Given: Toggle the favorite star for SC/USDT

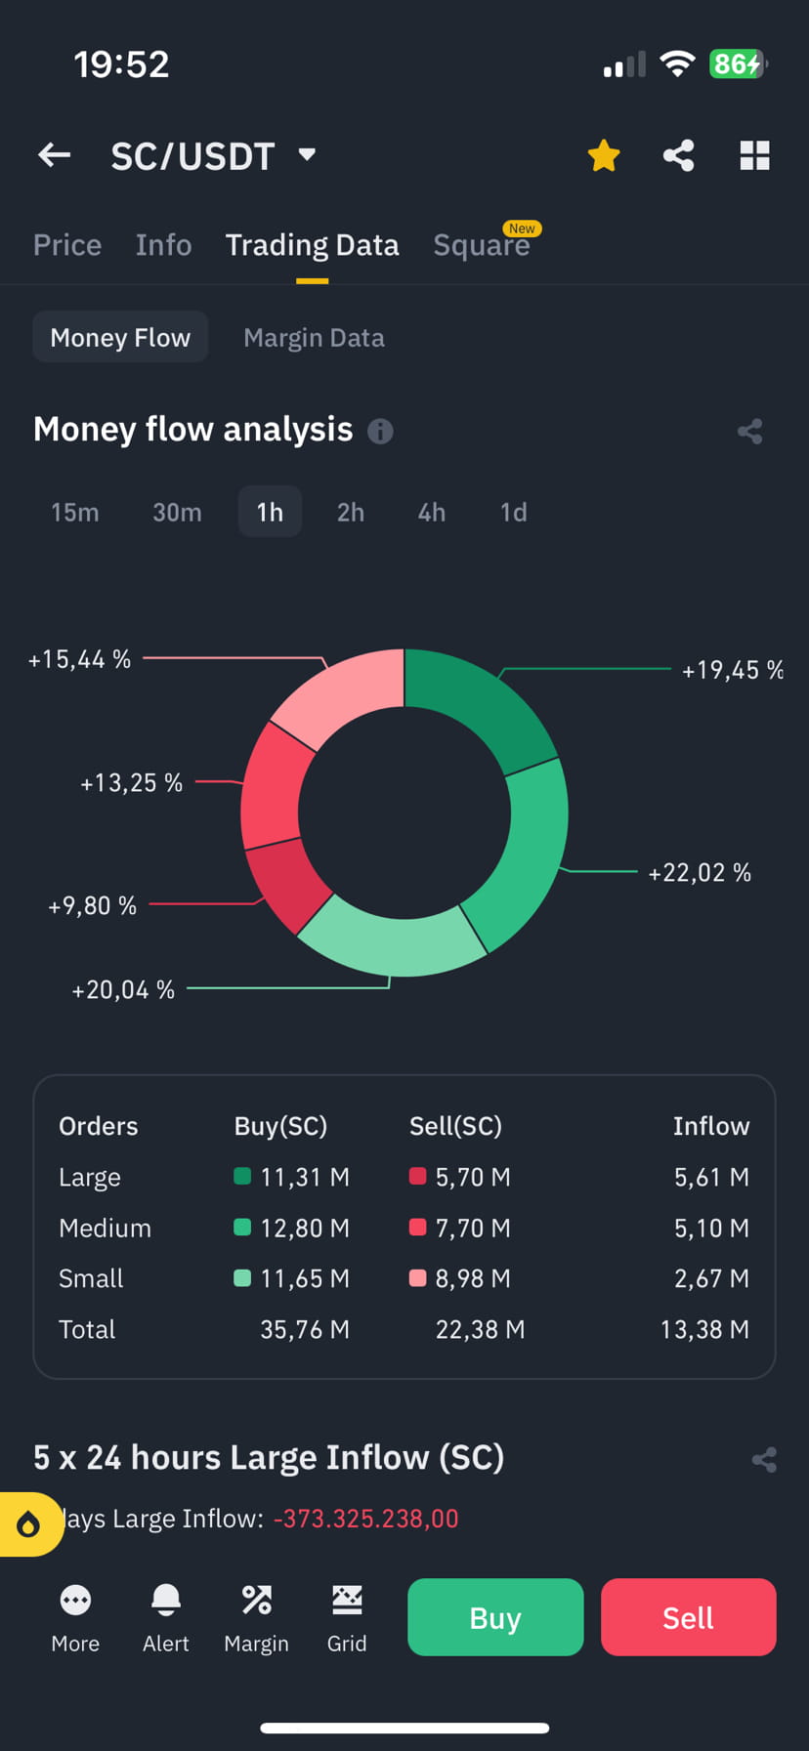Looking at the screenshot, I should [603, 155].
